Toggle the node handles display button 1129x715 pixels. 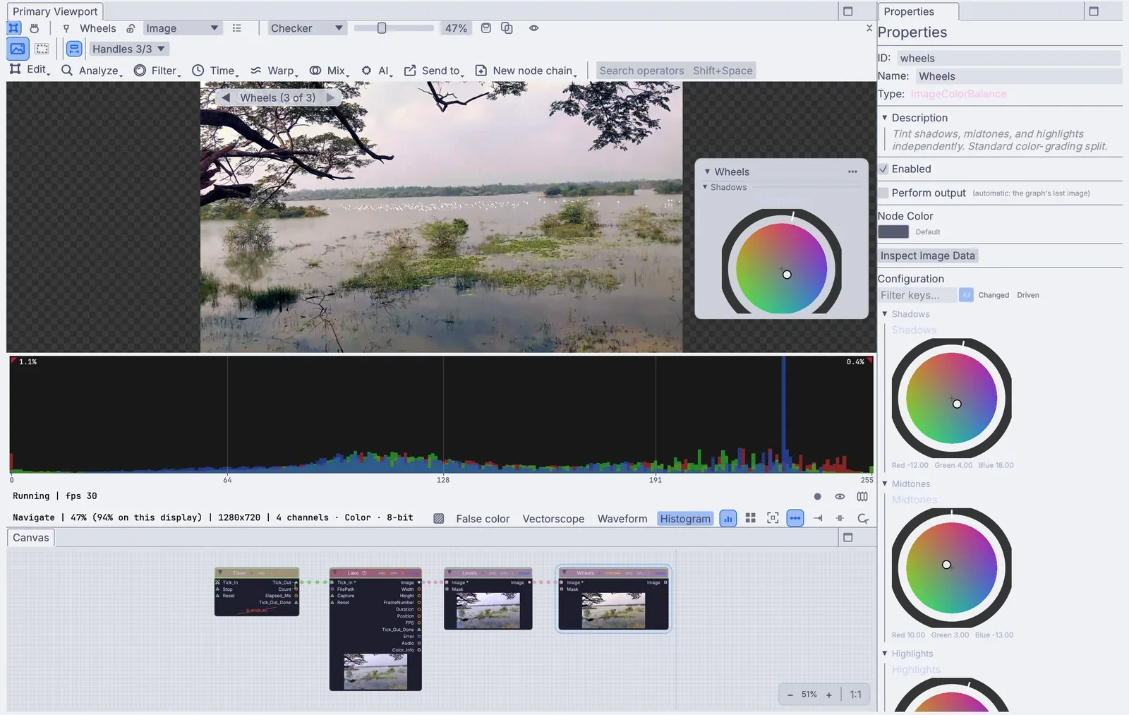tap(74, 49)
